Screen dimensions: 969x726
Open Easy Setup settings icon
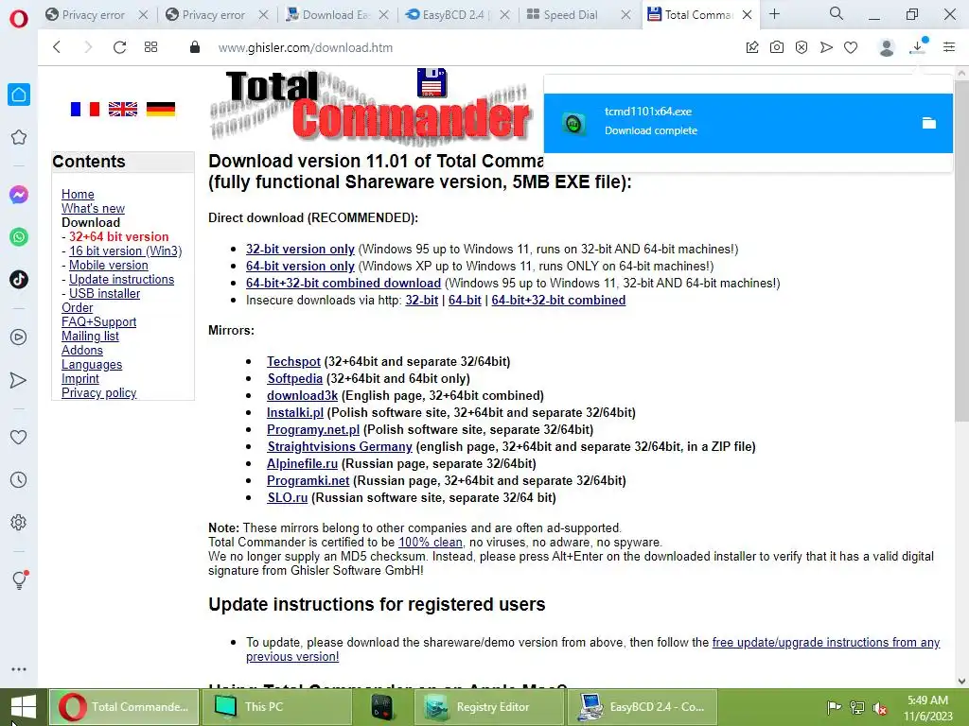[x=949, y=47]
